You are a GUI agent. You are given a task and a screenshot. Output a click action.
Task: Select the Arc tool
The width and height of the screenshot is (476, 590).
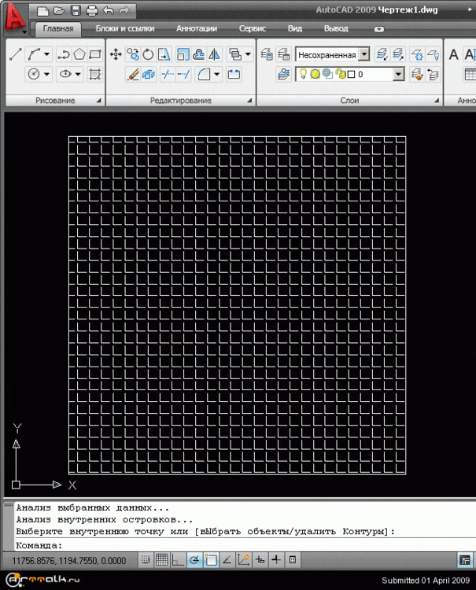(x=35, y=54)
